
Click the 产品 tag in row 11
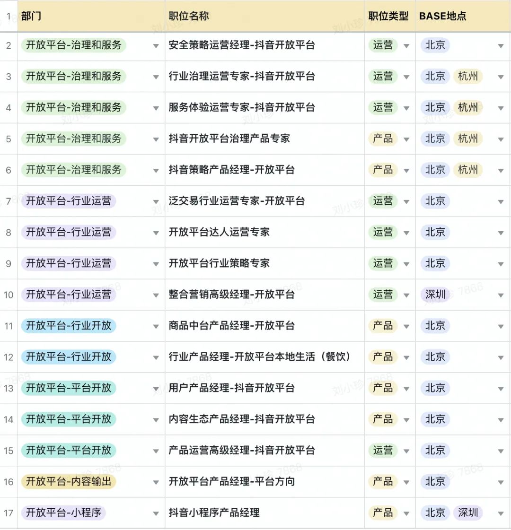(x=383, y=326)
